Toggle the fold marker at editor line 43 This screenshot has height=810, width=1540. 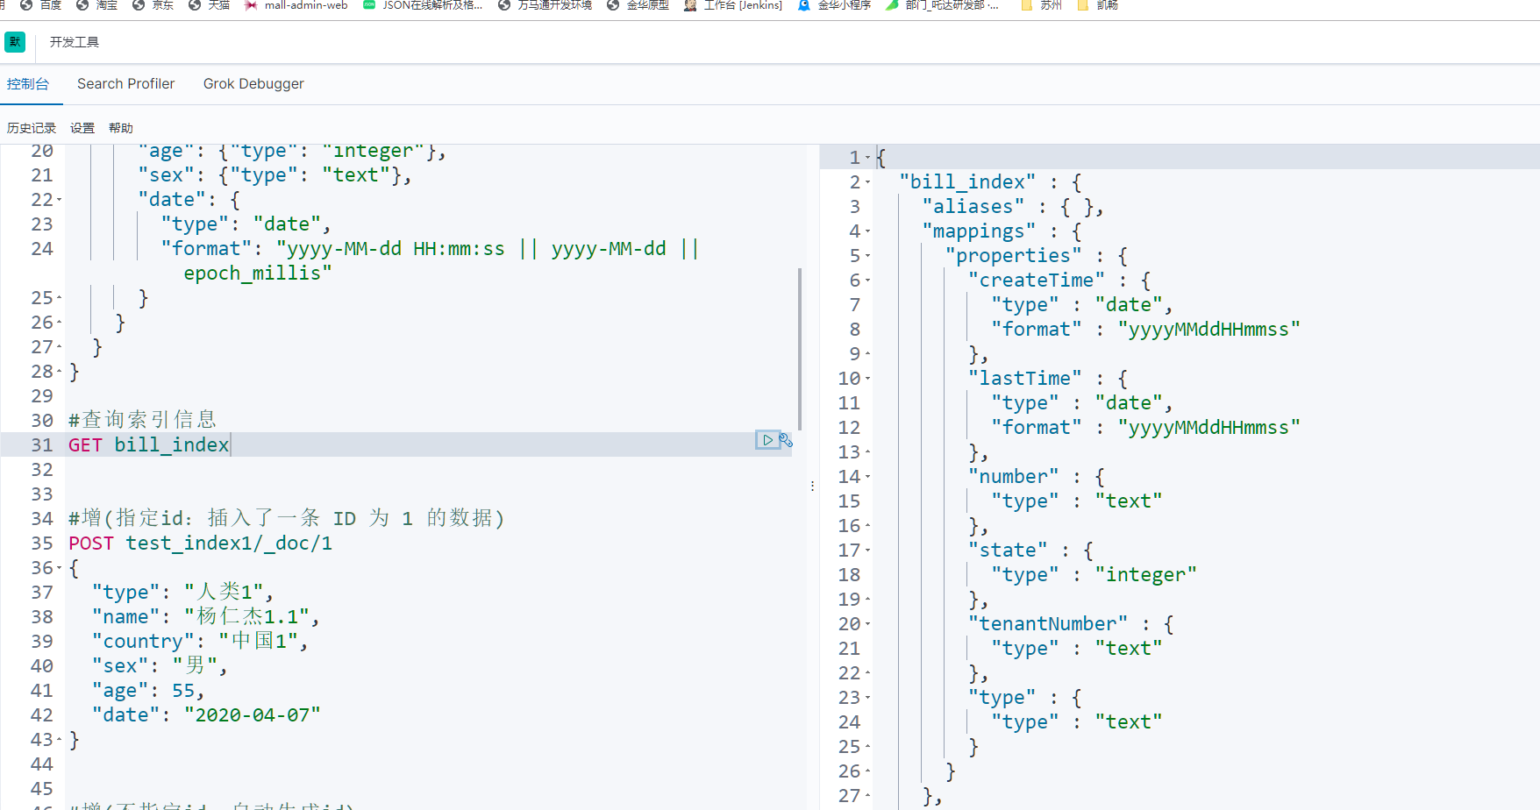tap(60, 740)
